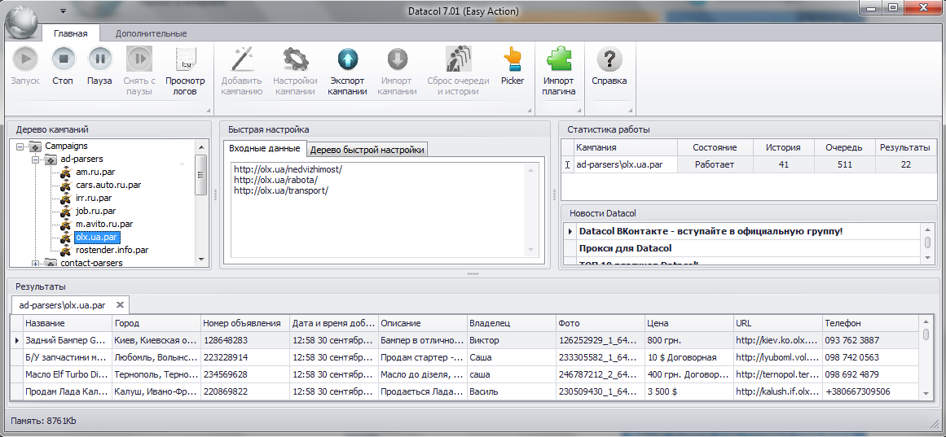
Task: Stop the campaign with Стоп icon
Action: click(64, 59)
